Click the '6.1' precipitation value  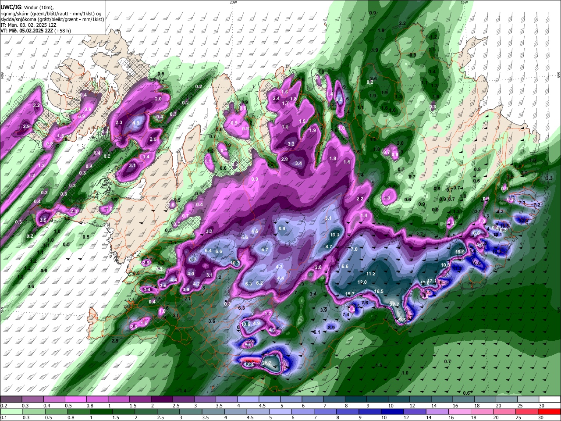point(317,332)
